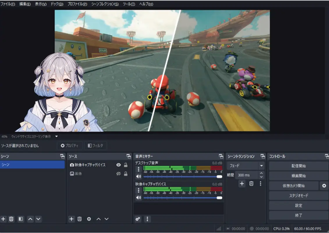329x233 pixels.
Task: Open the 編集 menu
Action: (25, 4)
